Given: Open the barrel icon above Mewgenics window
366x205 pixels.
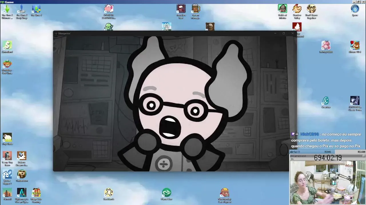Looking at the screenshot, I should point(210,27).
